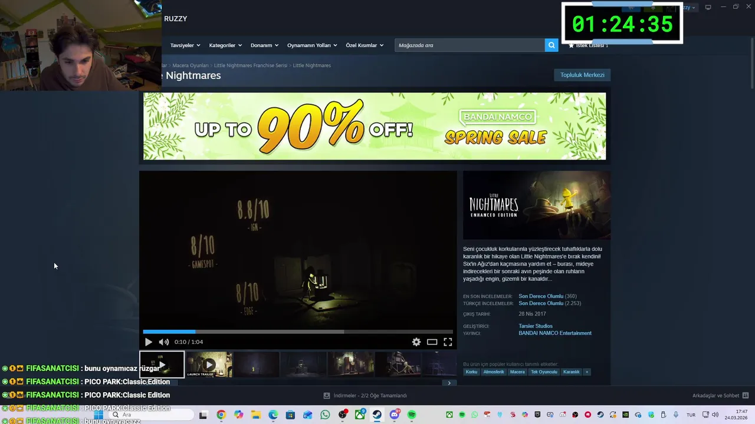Image resolution: width=755 pixels, height=424 pixels.
Task: Open Little Nightmares Franchise Serisi breadcrumb
Action: point(251,65)
